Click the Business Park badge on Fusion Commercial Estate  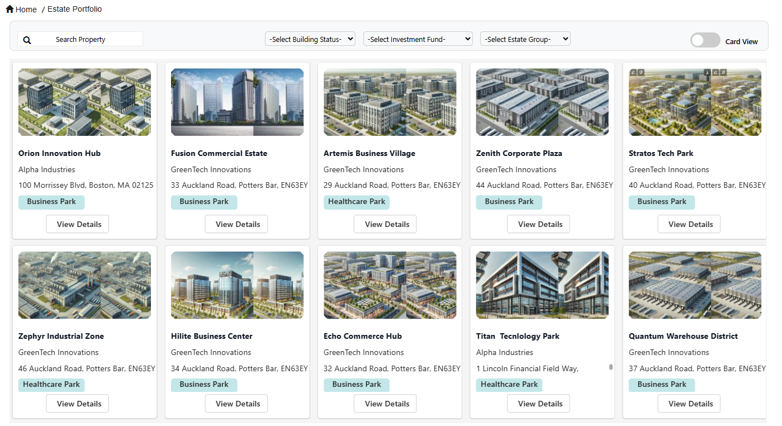(x=204, y=202)
